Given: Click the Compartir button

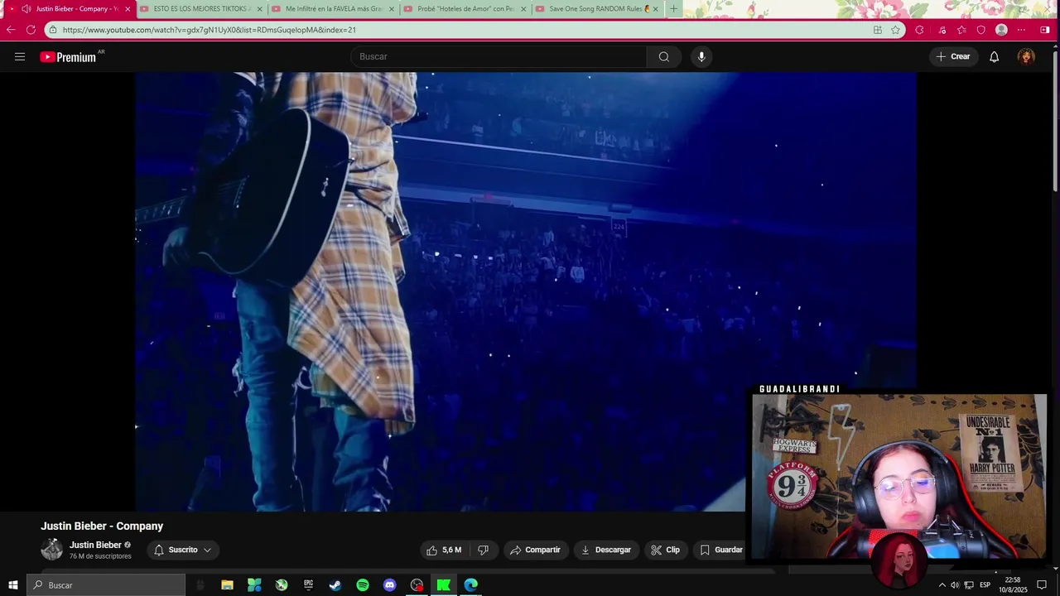Looking at the screenshot, I should point(535,550).
